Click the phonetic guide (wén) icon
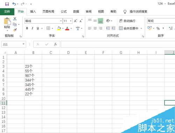 coord(78,28)
